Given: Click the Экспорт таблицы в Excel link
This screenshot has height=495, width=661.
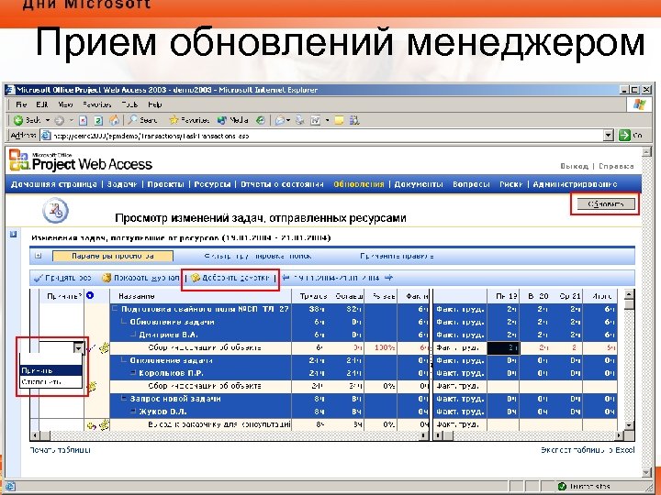Looking at the screenshot, I should click(588, 450).
